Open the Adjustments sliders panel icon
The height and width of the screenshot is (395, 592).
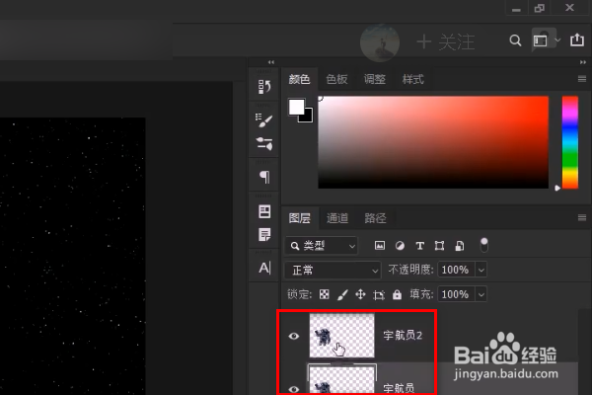(263, 143)
